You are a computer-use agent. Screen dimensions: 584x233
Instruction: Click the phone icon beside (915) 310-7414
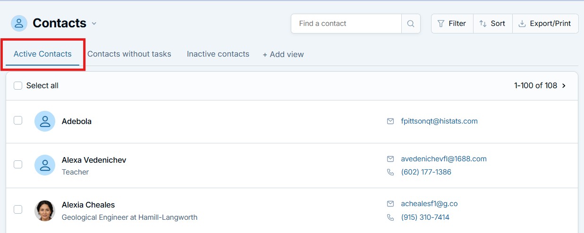click(390, 217)
